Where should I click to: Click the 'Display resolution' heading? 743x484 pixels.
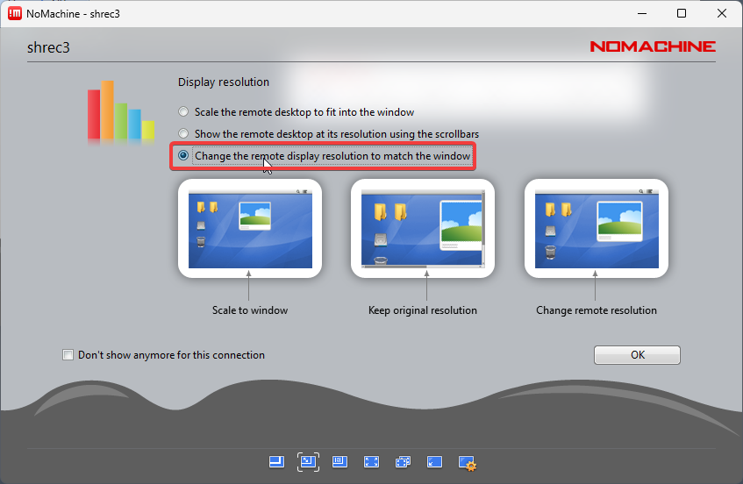224,82
